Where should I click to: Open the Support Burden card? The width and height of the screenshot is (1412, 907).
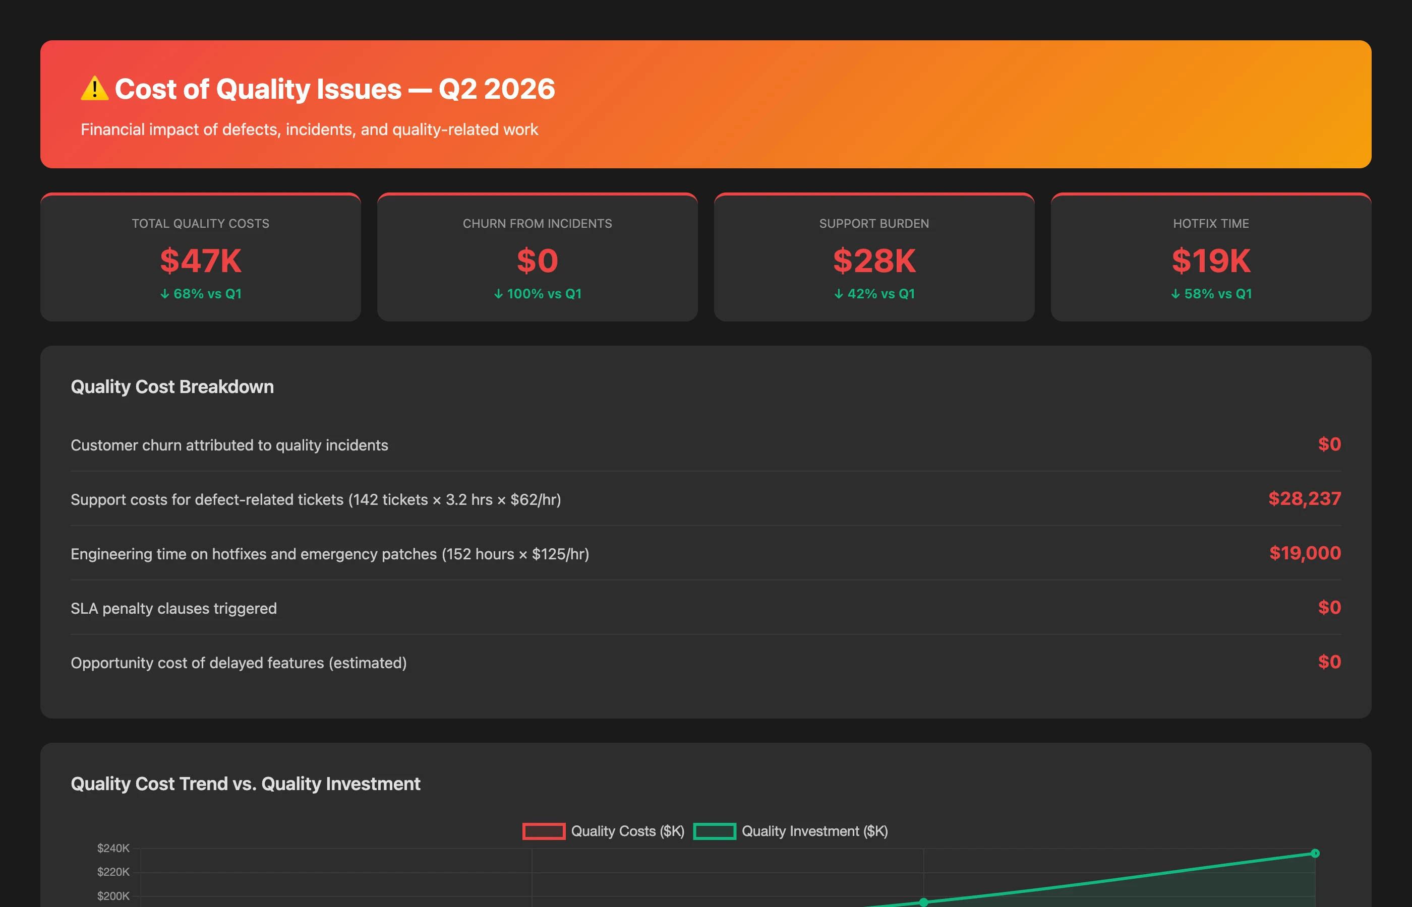coord(874,257)
